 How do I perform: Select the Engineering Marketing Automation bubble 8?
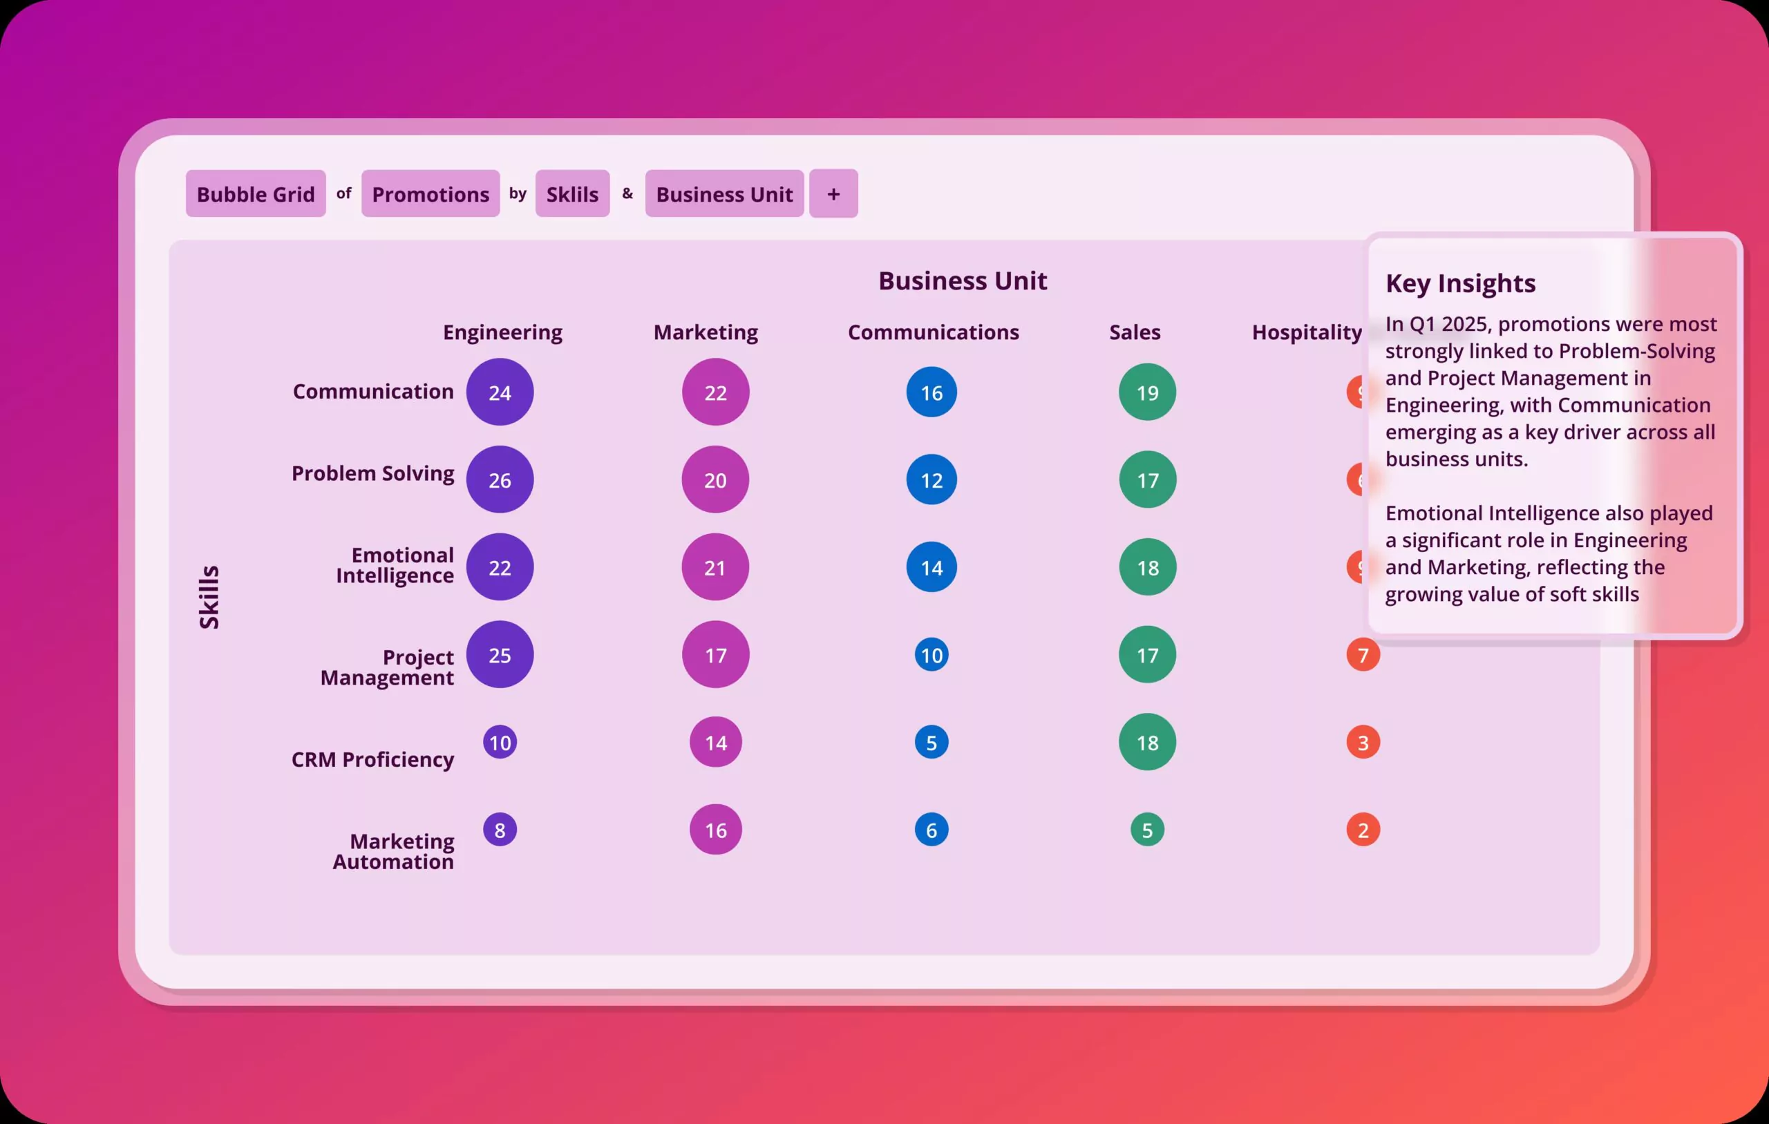[500, 830]
